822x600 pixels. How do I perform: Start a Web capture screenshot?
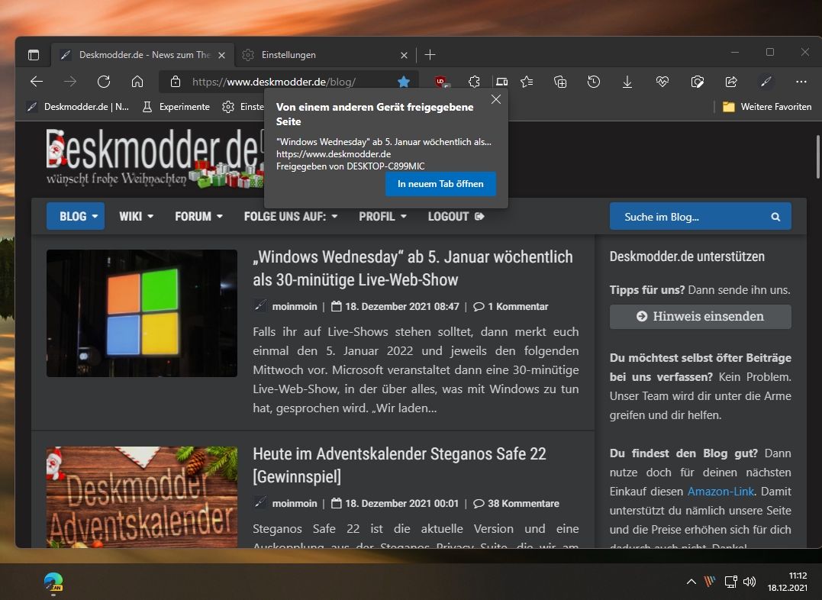pyautogui.click(x=698, y=81)
